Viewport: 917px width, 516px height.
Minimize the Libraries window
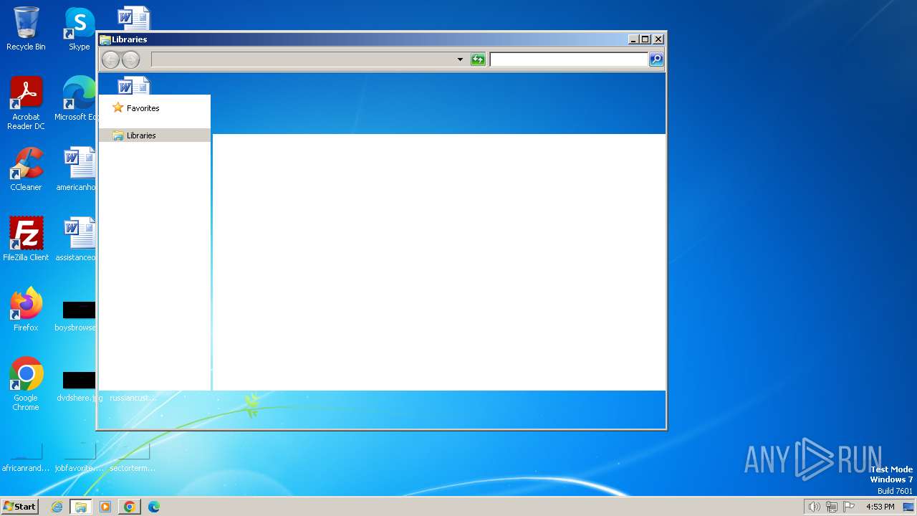633,39
